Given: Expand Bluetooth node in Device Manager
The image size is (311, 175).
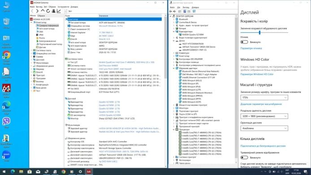Looking at the screenshot, I should point(174,19).
